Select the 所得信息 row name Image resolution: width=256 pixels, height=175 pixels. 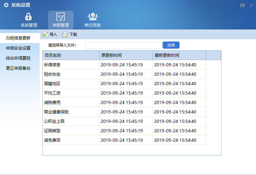52,65
